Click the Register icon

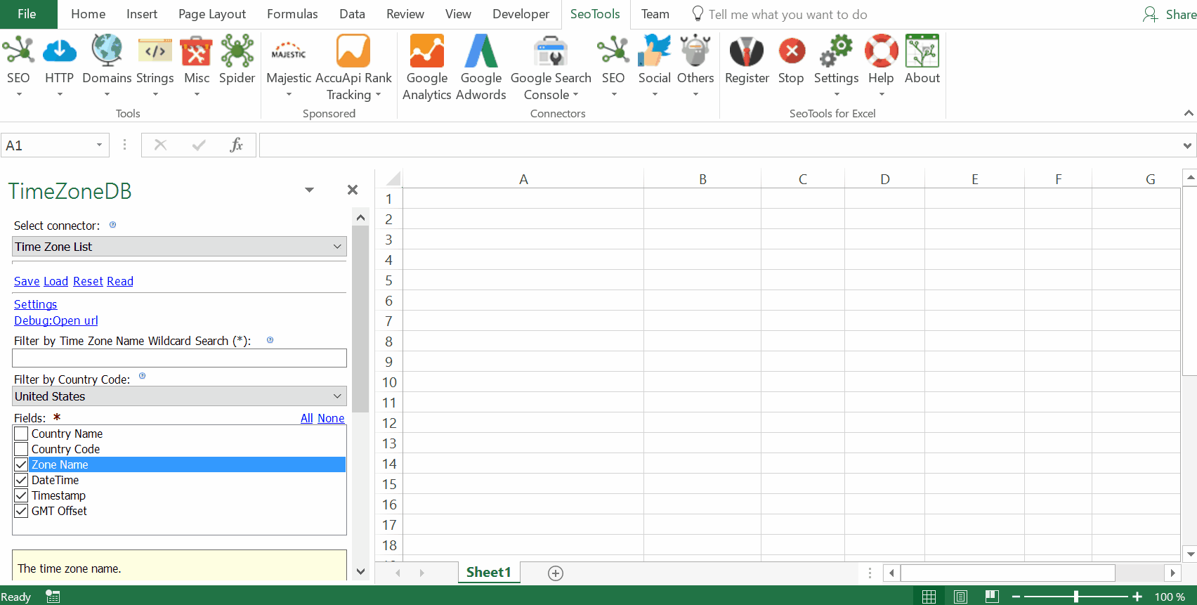pos(747,51)
